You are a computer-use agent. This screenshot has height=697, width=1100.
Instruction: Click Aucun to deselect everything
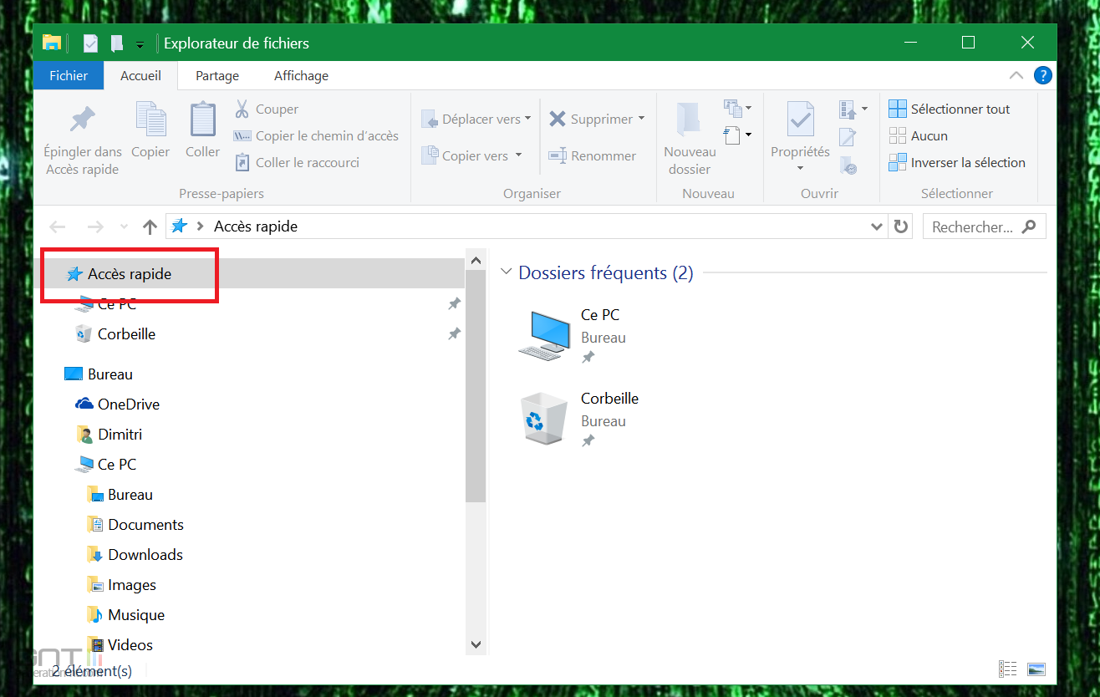pos(918,136)
